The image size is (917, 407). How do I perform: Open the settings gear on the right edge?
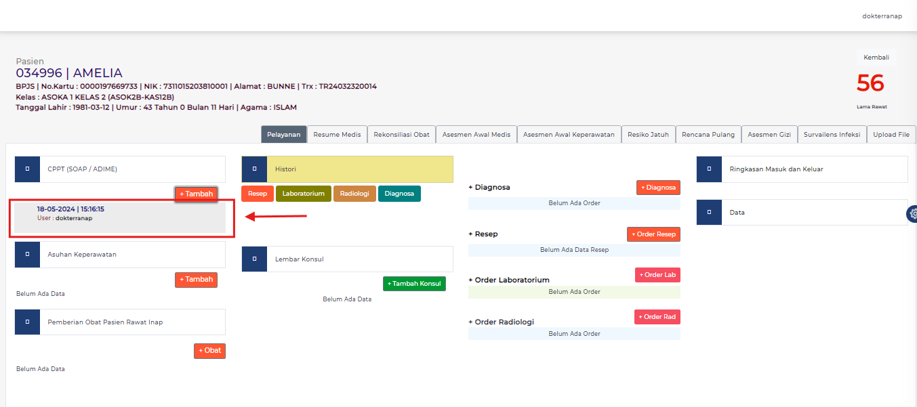pyautogui.click(x=912, y=213)
